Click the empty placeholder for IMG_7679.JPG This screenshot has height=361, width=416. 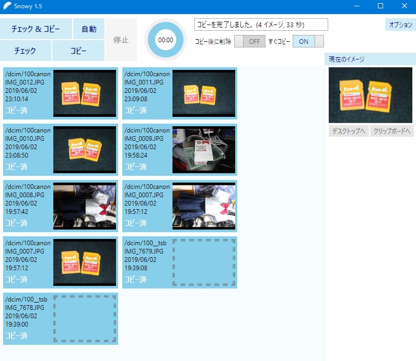click(x=204, y=262)
